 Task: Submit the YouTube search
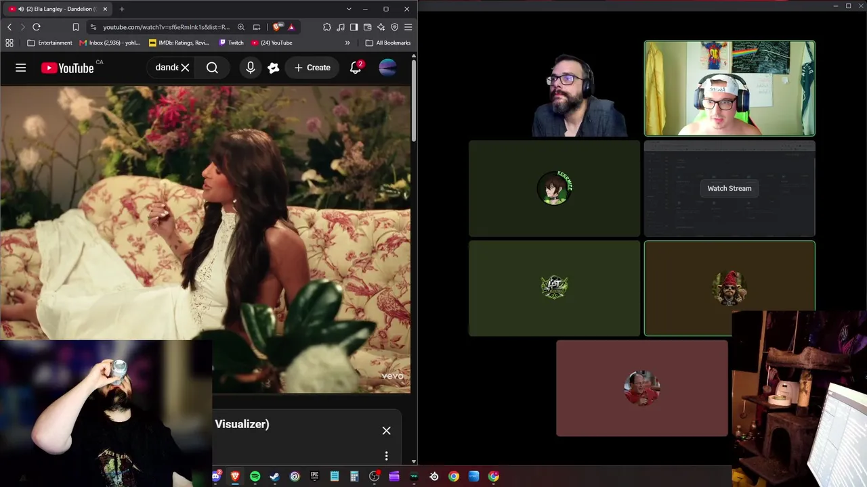[212, 68]
